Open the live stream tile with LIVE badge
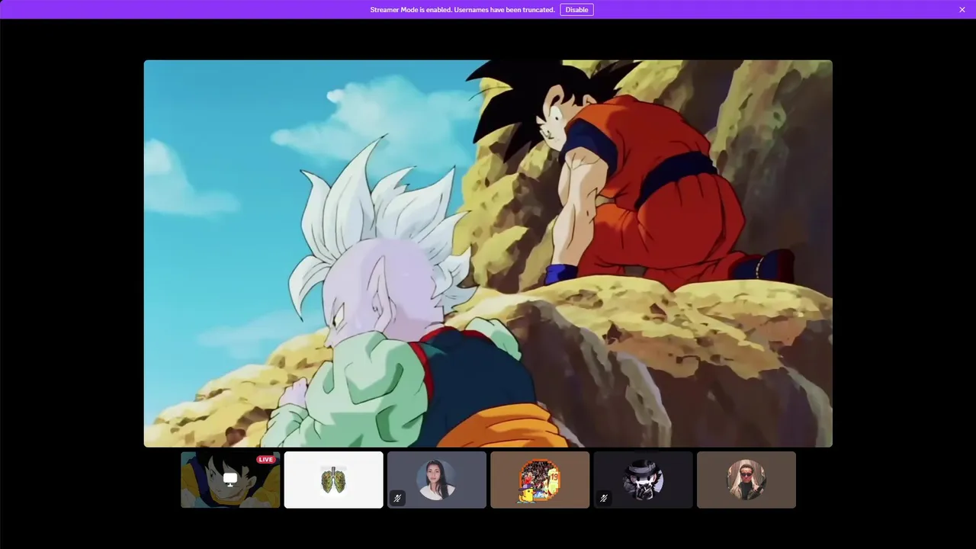976x549 pixels. coord(230,480)
